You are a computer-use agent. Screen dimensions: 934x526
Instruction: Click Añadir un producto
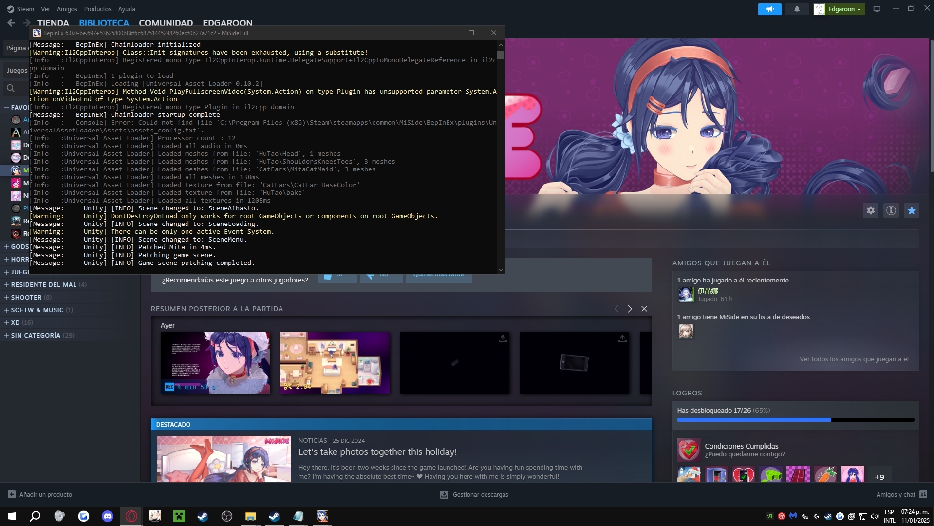pyautogui.click(x=40, y=494)
